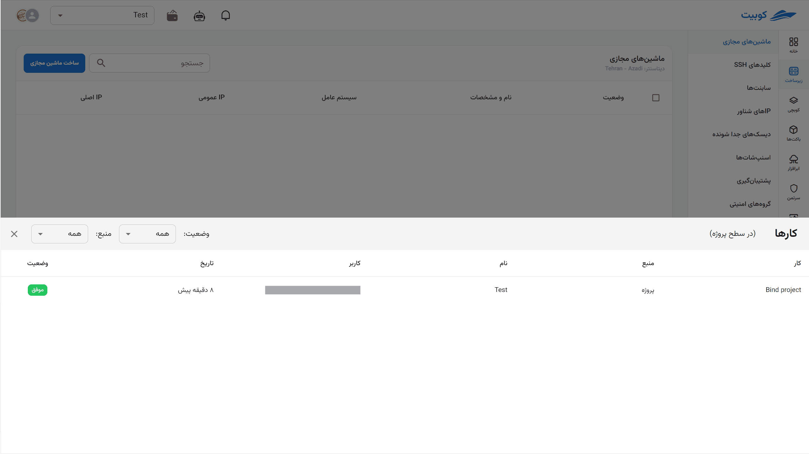Click the موفق status badge
The image size is (809, 454).
[38, 290]
